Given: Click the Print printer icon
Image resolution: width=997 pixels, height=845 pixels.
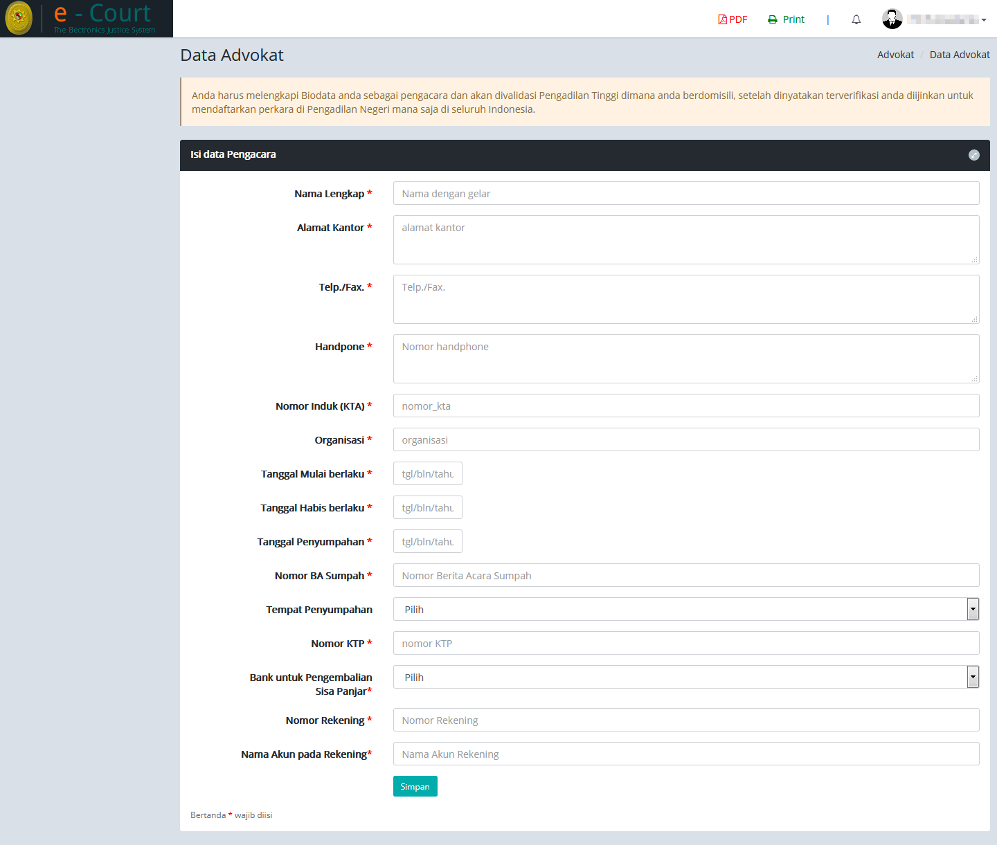Looking at the screenshot, I should [773, 19].
